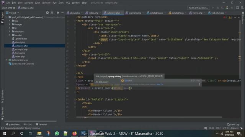Collapse the pw2_w02-db project root
The width and height of the screenshot is (245, 137).
click(7, 17)
